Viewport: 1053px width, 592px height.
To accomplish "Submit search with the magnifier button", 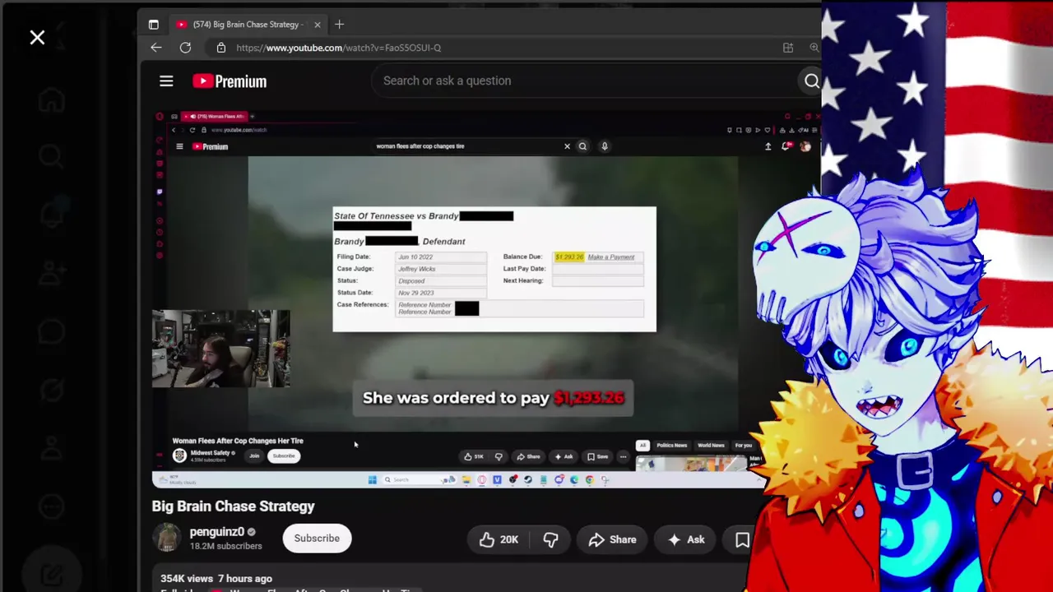I will (x=811, y=81).
